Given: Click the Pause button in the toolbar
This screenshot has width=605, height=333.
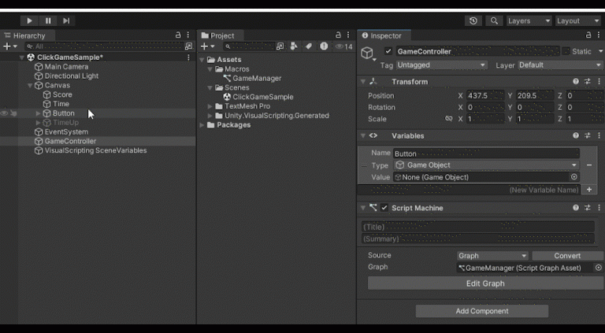Looking at the screenshot, I should coord(48,21).
